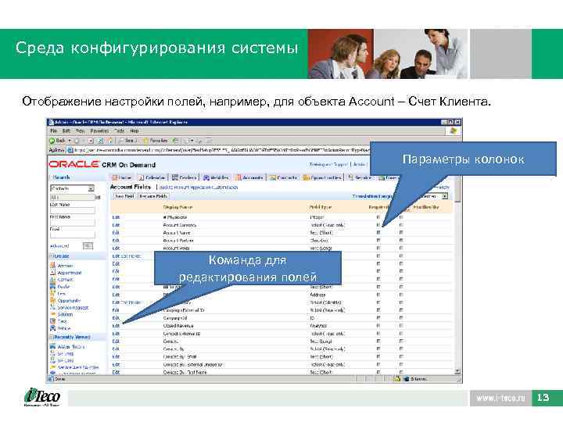The width and height of the screenshot is (563, 422).
Task: Click the Contacts tab icon
Action: 273,177
